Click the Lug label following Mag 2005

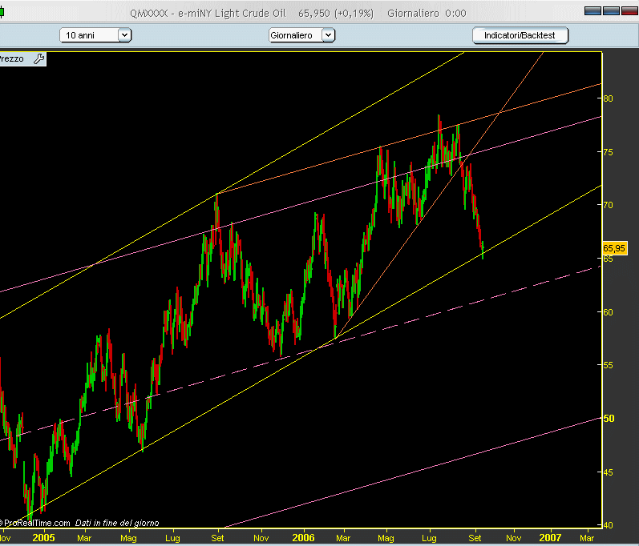click(x=172, y=538)
